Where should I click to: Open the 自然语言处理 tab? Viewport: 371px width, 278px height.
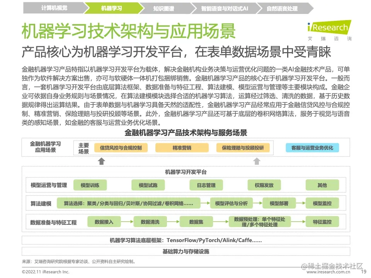(x=282, y=8)
